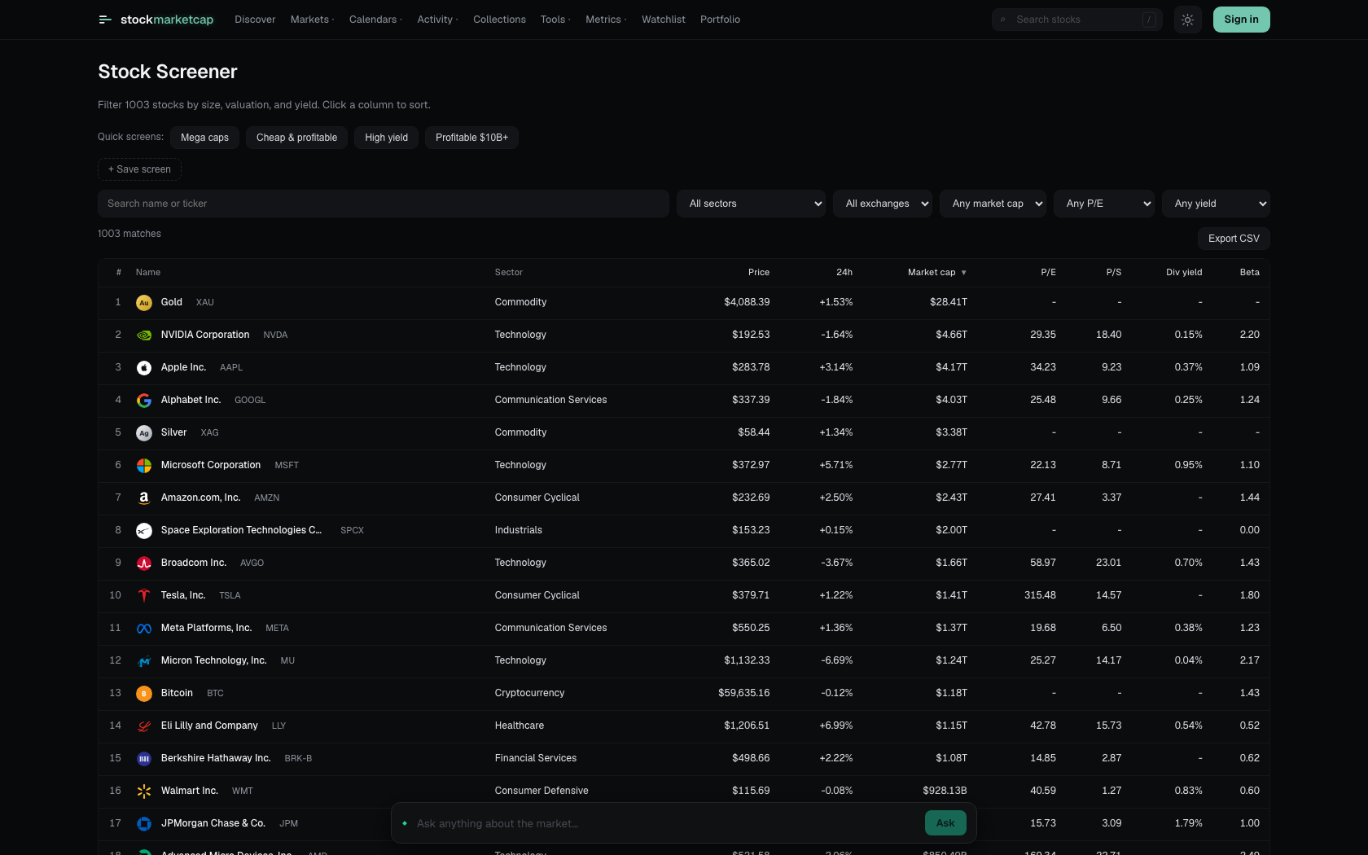Screen dimensions: 1368x855
Task: Focus the Search stocks field
Action: (1076, 20)
